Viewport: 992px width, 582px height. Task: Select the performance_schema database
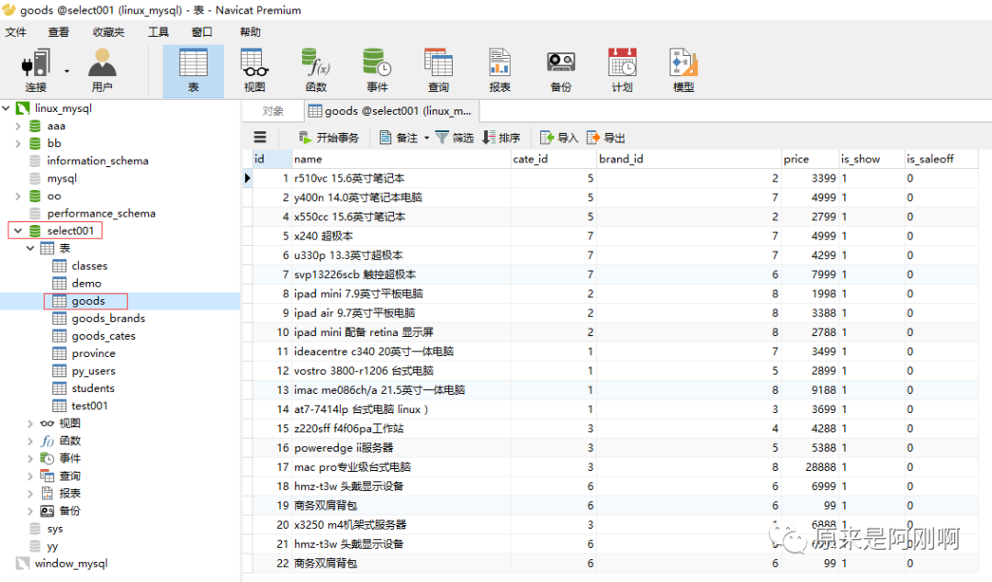(101, 213)
